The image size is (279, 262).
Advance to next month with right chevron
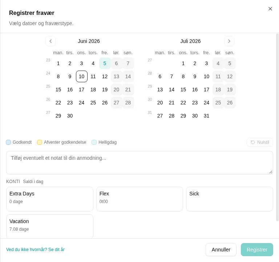point(229,41)
